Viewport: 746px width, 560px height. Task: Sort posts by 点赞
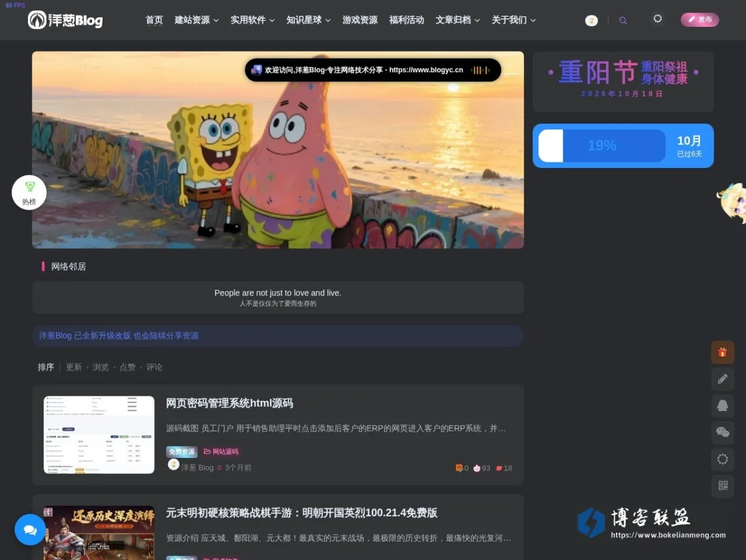tap(127, 367)
